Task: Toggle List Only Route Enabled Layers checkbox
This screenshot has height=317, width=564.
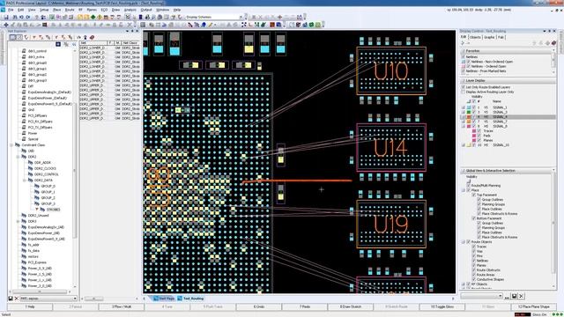Action: pyautogui.click(x=464, y=87)
